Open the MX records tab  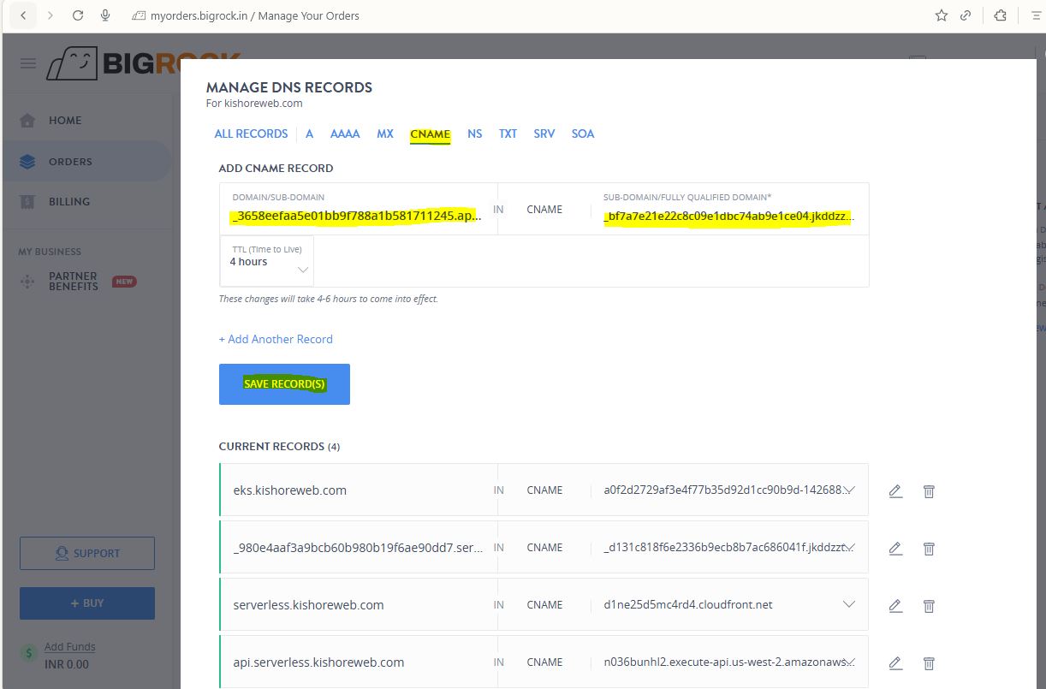[385, 134]
